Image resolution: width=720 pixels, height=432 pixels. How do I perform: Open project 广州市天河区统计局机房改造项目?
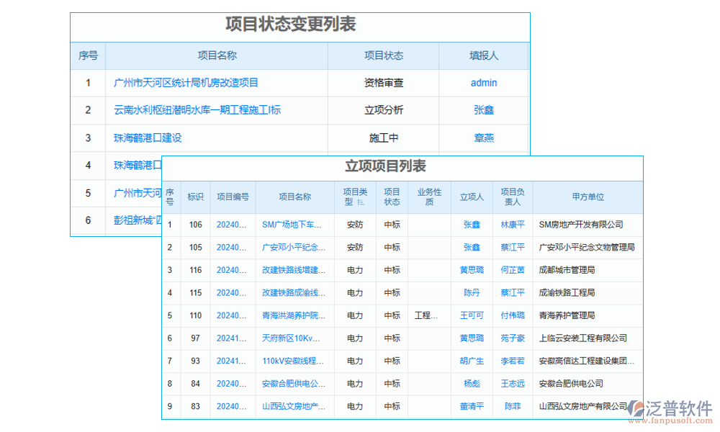pos(186,83)
